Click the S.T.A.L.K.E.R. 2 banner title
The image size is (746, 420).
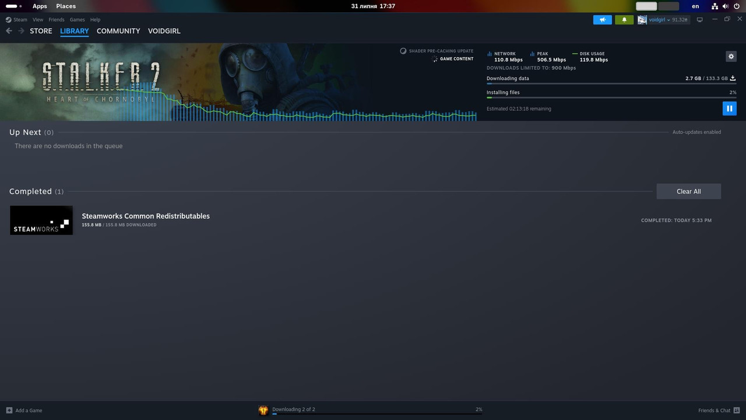pos(101,82)
